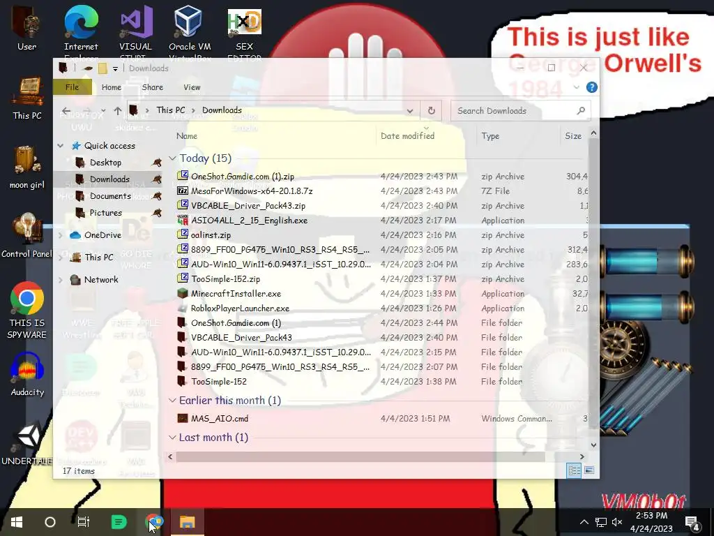Viewport: 714px width, 536px height.
Task: Open Oracle VM VirtualBox shortcut
Action: (x=190, y=32)
